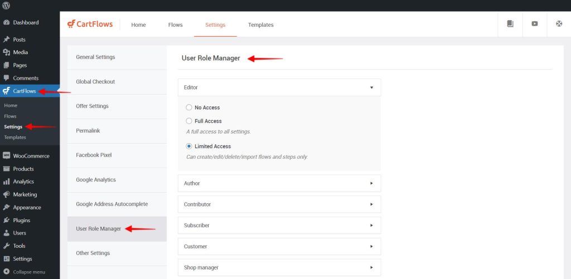Open Offer Settings section

[x=117, y=106]
